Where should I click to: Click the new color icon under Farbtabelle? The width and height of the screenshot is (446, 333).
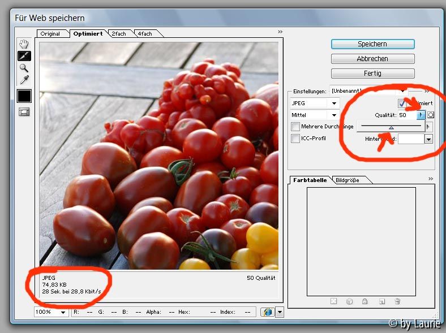[381, 301]
